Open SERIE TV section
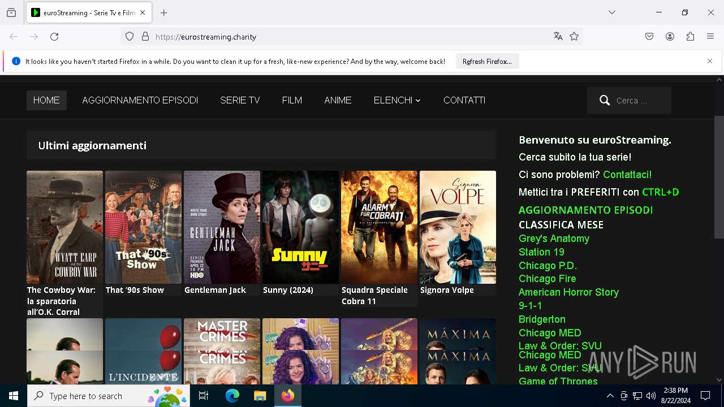Viewport: 724px width, 407px height. tap(240, 100)
